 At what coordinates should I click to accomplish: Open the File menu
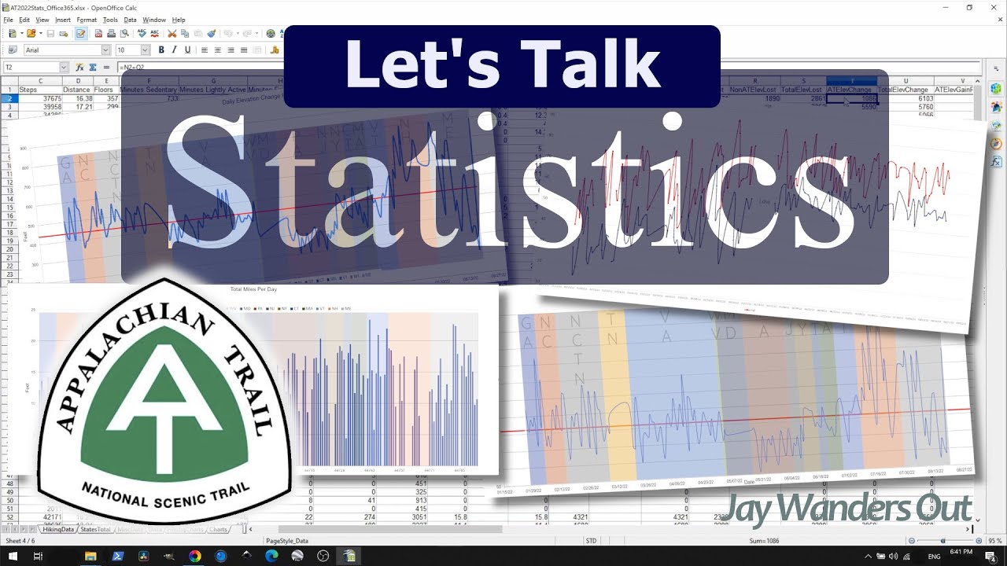click(x=9, y=20)
